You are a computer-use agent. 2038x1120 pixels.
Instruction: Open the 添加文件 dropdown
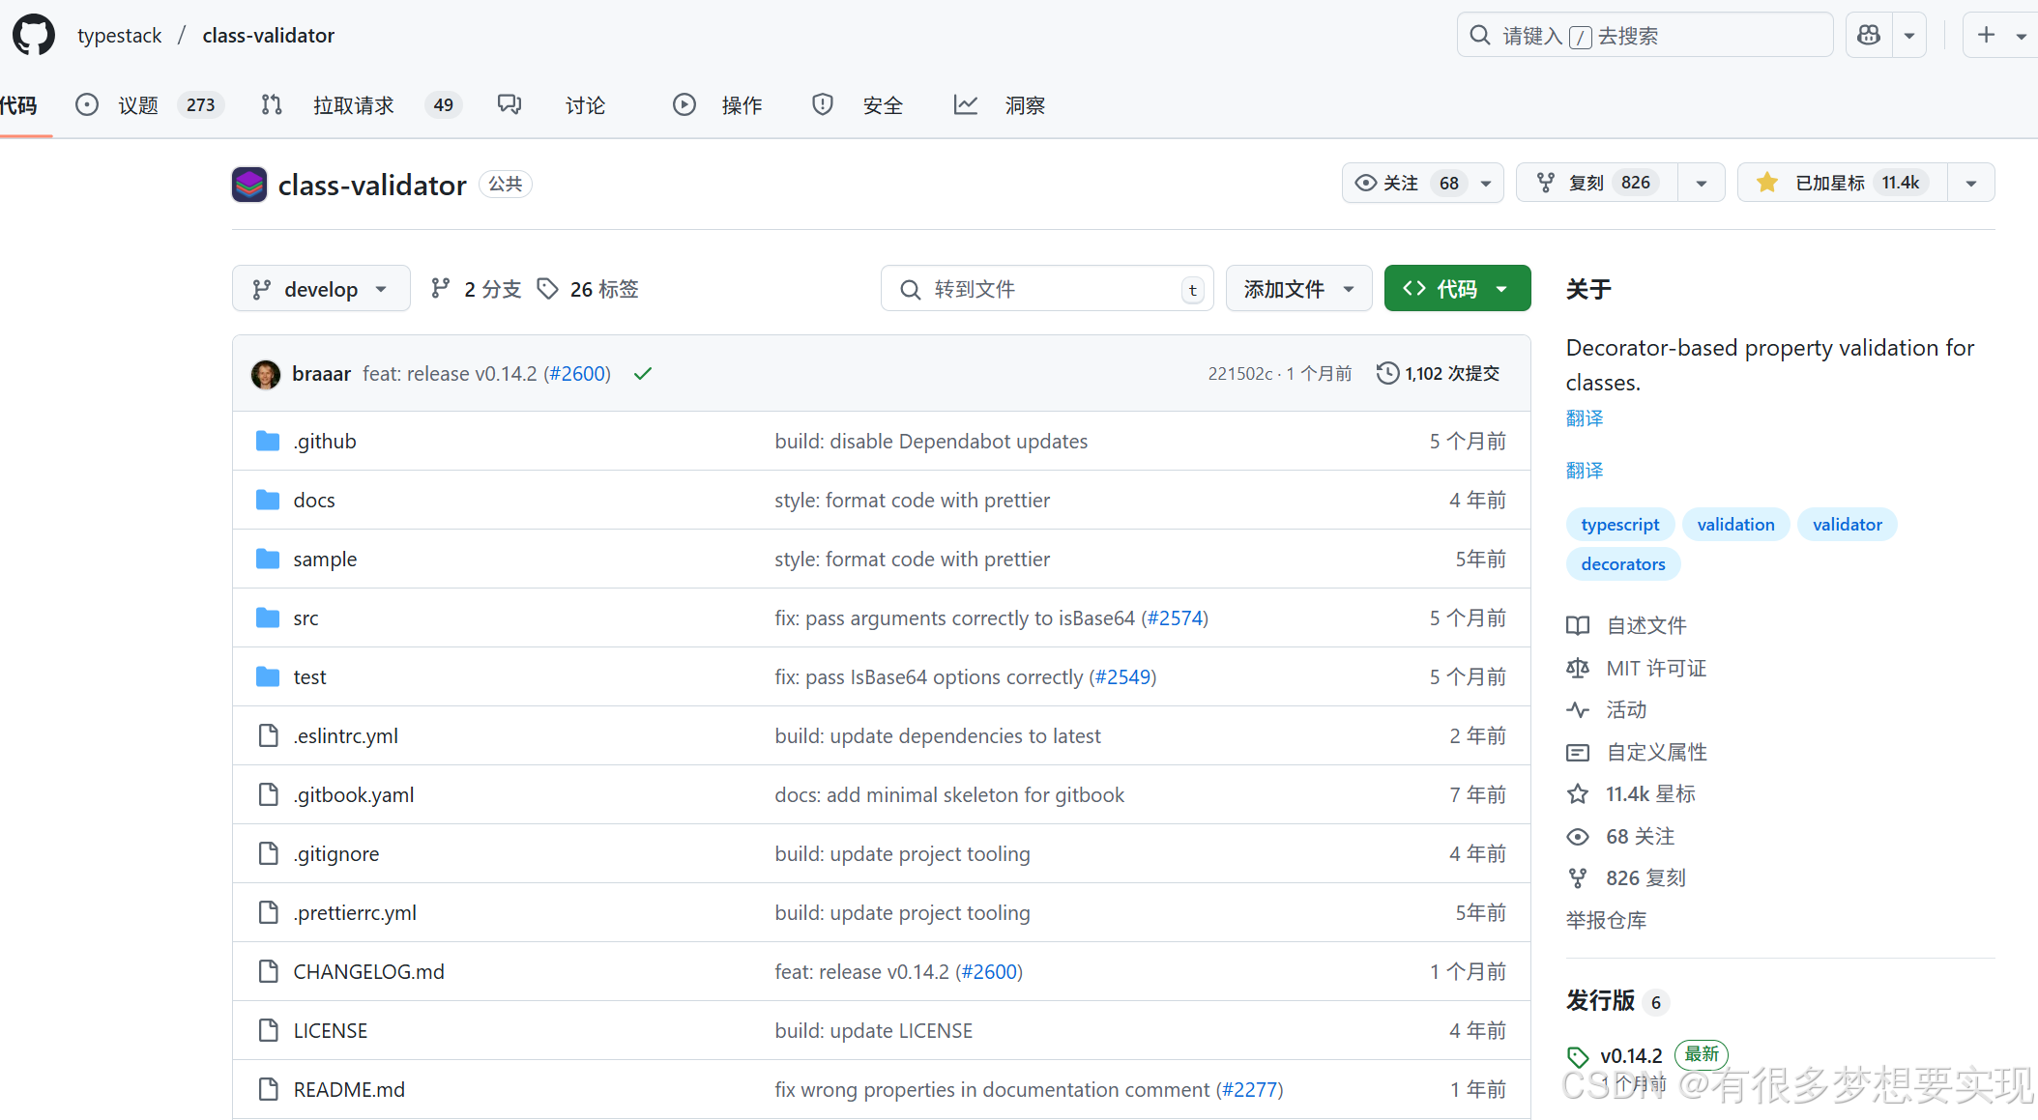coord(1298,289)
